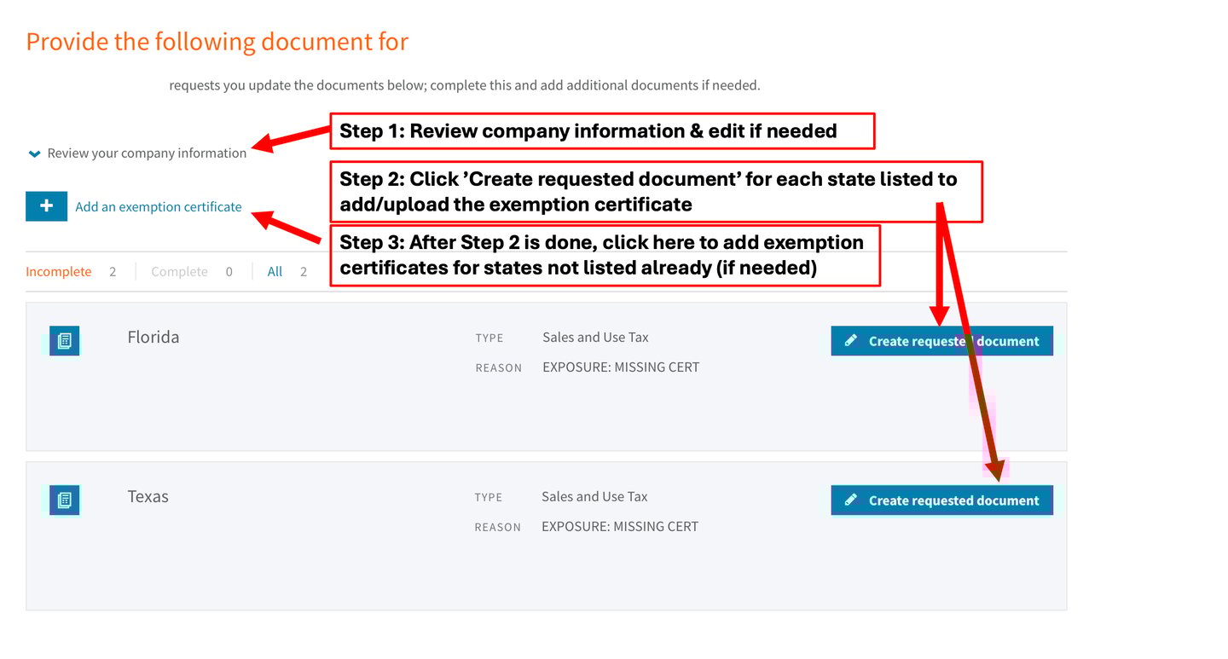This screenshot has width=1228, height=659.
Task: Click the page heading Provide the following document for
Action: [217, 42]
